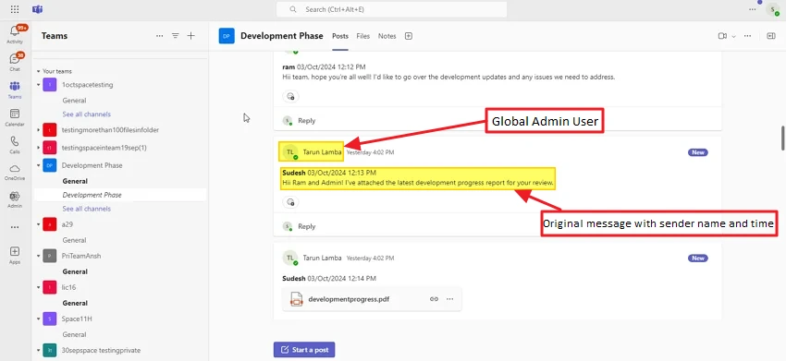The height and width of the screenshot is (361, 786).
Task: Select General channel under PriTeamAnsh
Action: click(x=75, y=271)
